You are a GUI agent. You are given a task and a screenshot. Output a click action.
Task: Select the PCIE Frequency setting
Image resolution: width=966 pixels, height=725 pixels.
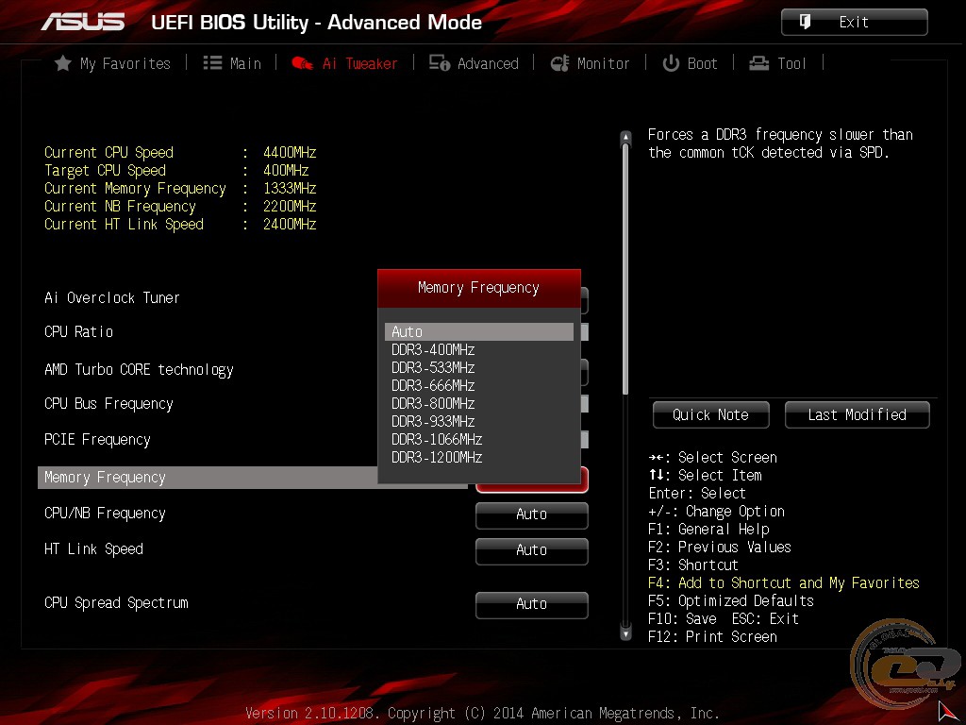click(x=97, y=440)
